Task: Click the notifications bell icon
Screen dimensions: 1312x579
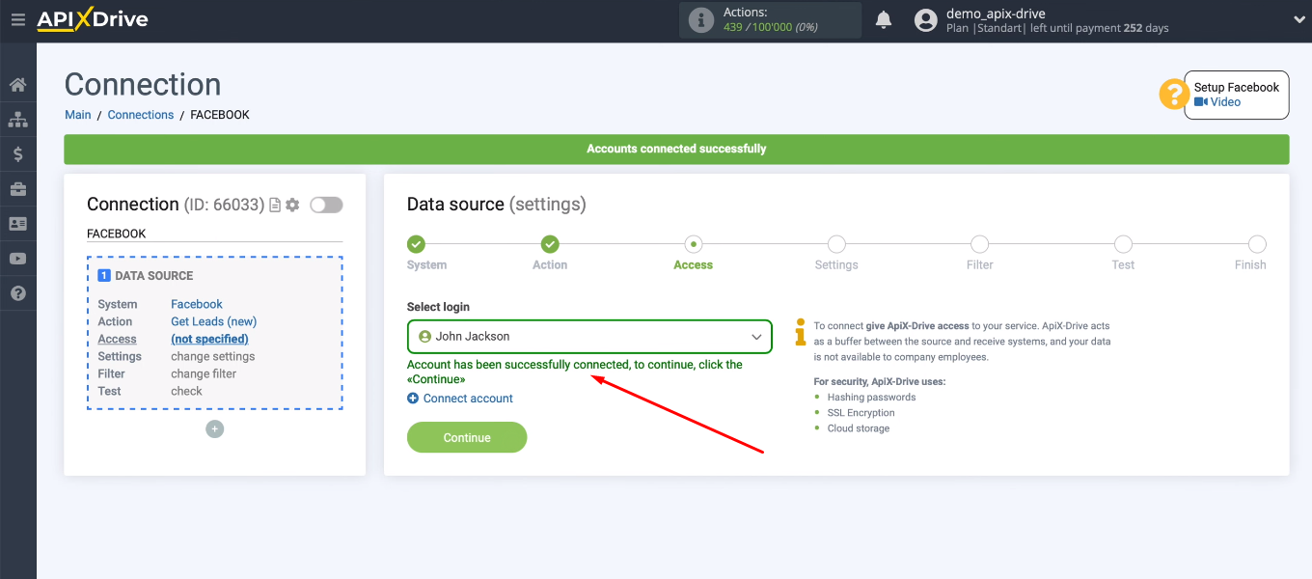Action: click(x=883, y=18)
